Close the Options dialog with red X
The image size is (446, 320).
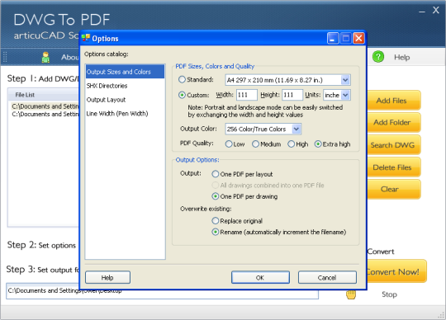[x=358, y=38]
